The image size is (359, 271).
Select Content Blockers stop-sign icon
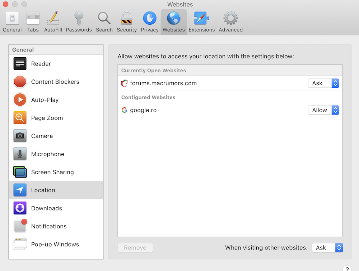click(20, 82)
